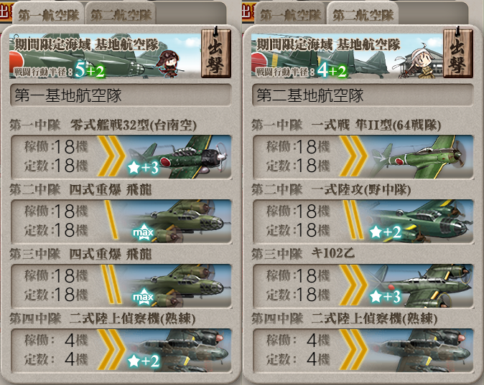The height and width of the screenshot is (385, 484).
Task: Click the single stripe proficiency mark on Hiryuu
Action: point(111,220)
